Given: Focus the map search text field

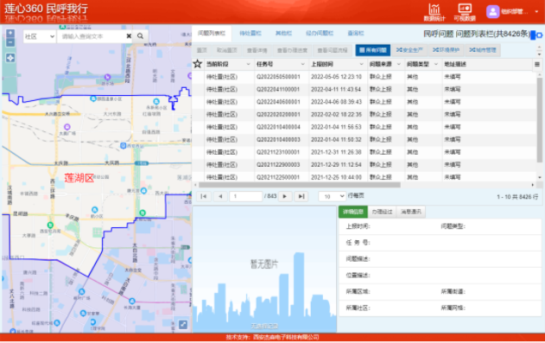Looking at the screenshot, I should pyautogui.click(x=91, y=36).
